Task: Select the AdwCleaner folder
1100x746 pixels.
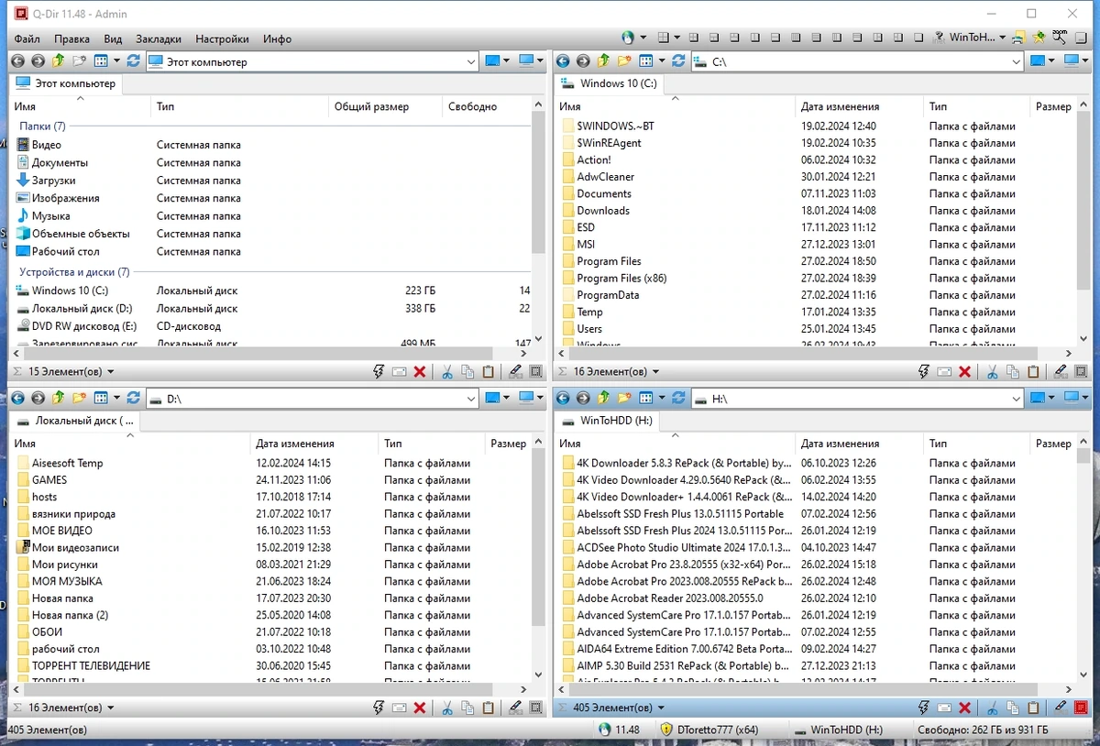Action: point(606,176)
